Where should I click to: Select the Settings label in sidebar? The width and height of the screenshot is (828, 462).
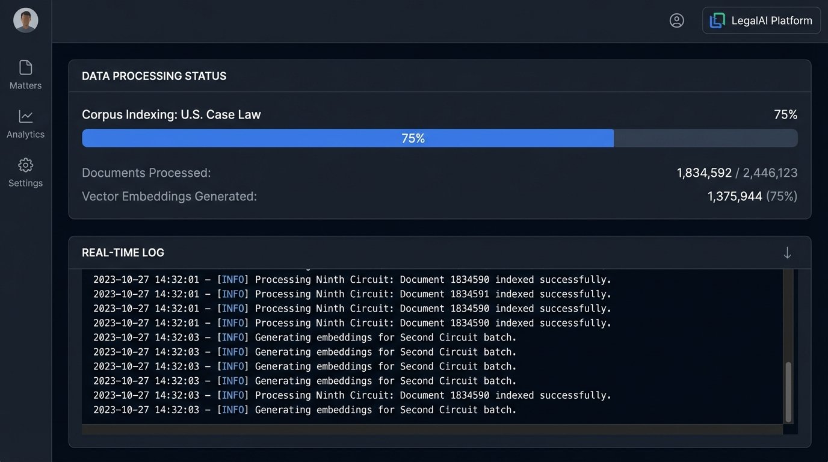point(25,183)
